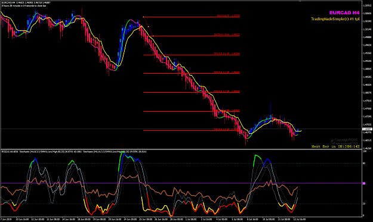Viewport: 373px width, 222px height.
Task: Click the EURCAD,H4 price header text
Action: tap(26, 2)
